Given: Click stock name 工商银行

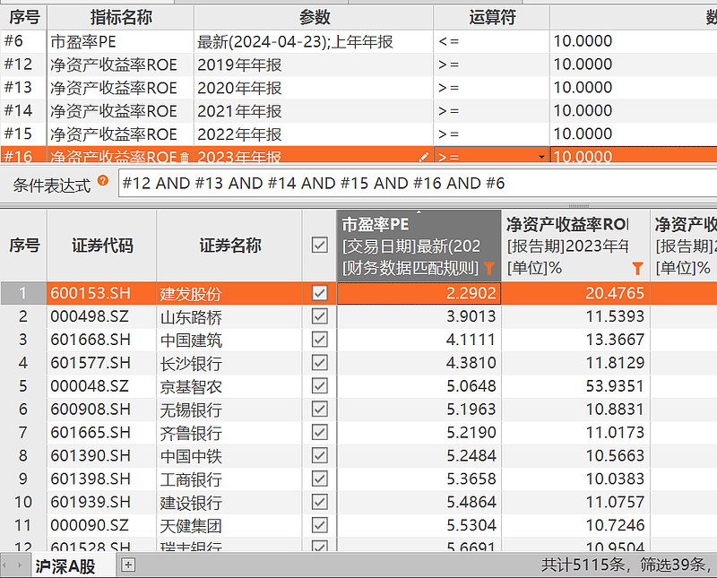Looking at the screenshot, I should pos(191,479).
